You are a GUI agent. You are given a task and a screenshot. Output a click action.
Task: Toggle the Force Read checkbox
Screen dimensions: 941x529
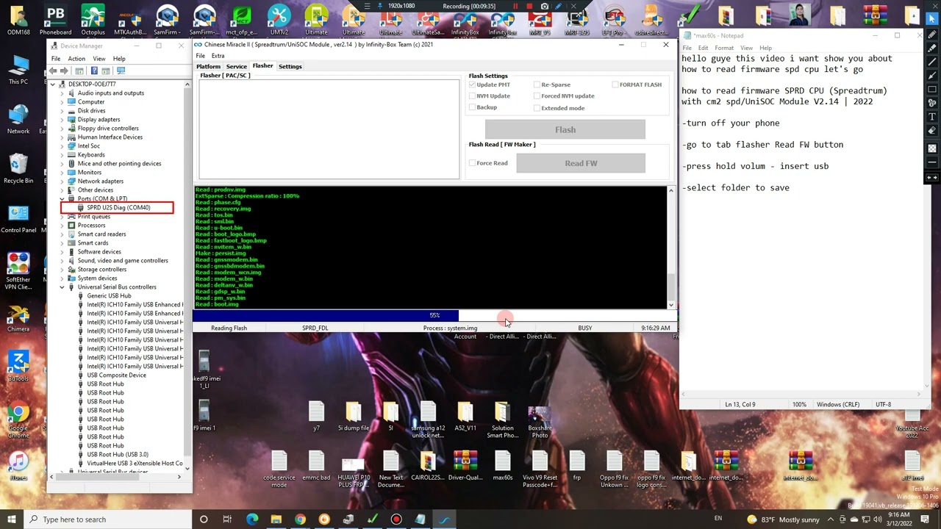tap(473, 163)
